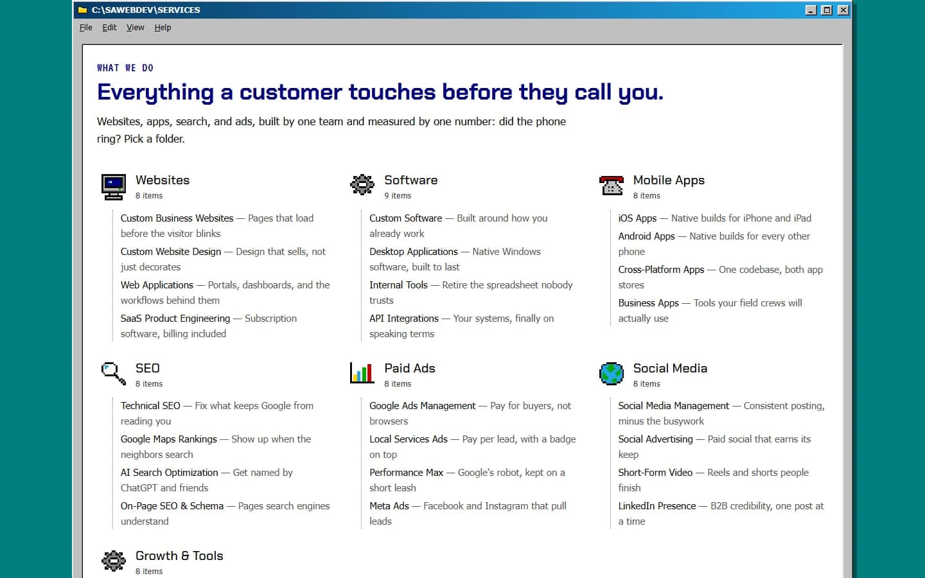
Task: Follow the Custom Business Websites link
Action: click(177, 218)
